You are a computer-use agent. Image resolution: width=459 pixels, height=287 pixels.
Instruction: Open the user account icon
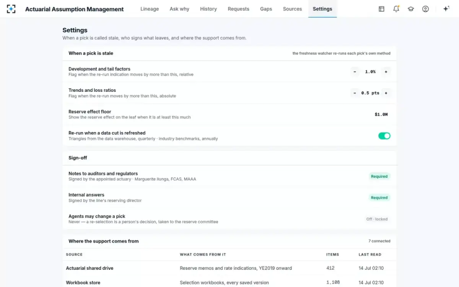pyautogui.click(x=425, y=9)
